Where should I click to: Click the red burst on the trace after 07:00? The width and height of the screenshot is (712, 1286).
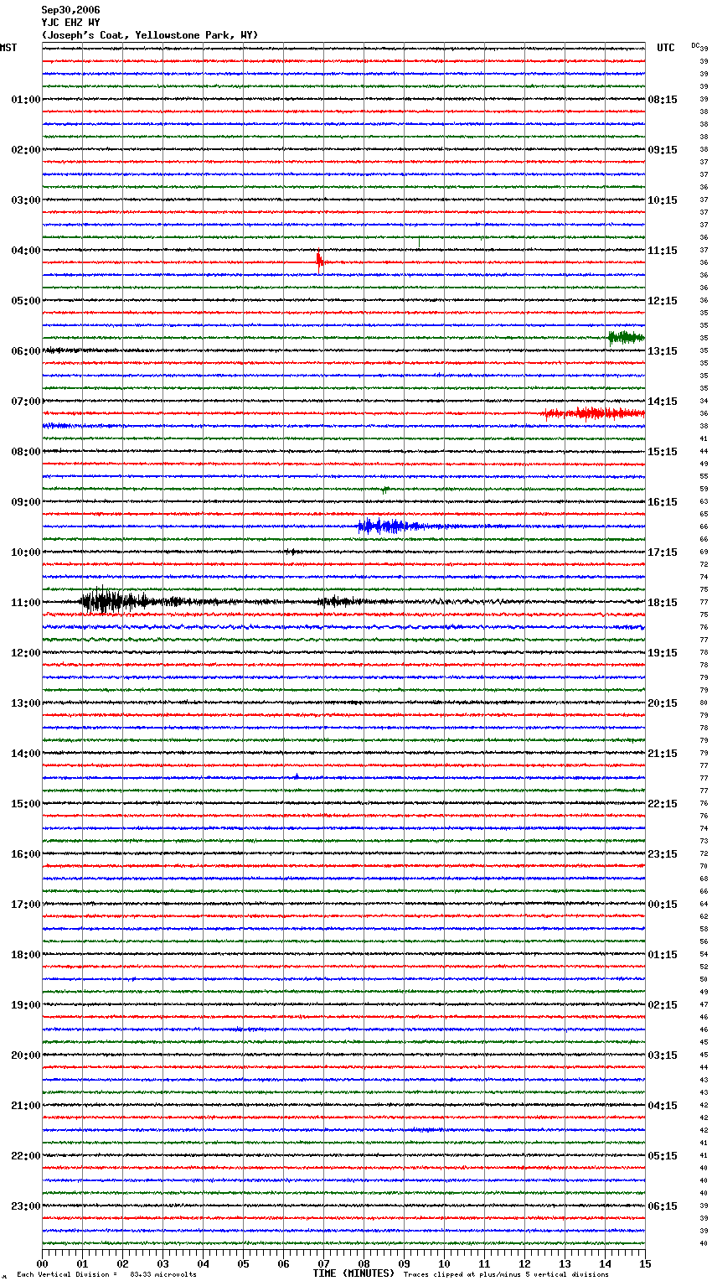595,413
